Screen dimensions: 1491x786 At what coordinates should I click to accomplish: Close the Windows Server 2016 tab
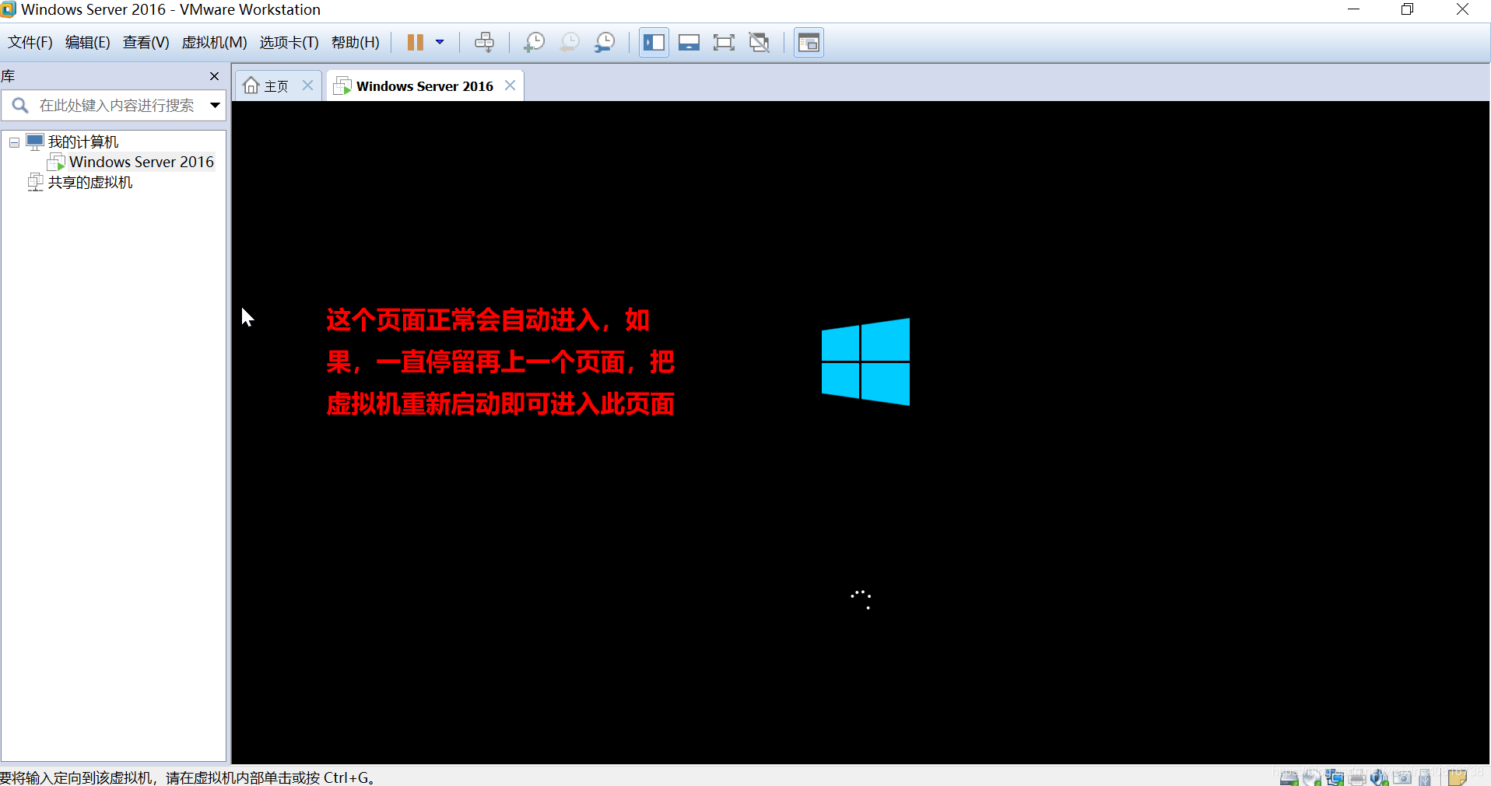click(510, 86)
